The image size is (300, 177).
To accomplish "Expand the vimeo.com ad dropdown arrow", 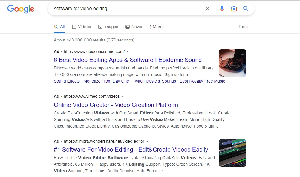I will (x=123, y=96).
